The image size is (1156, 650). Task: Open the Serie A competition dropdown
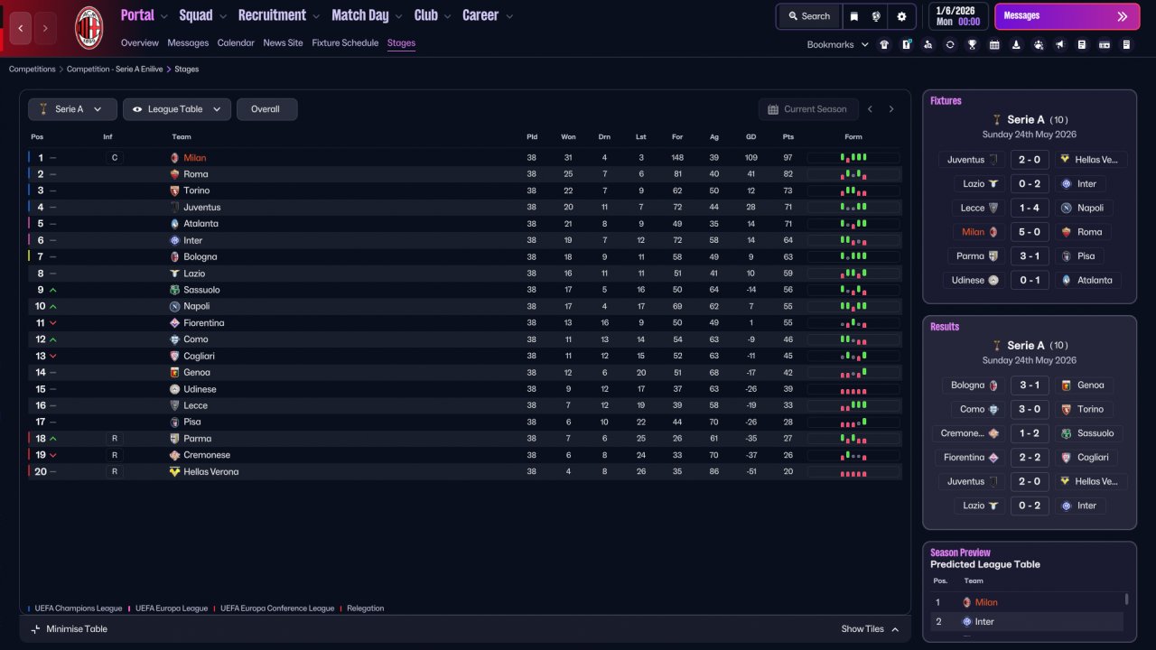pyautogui.click(x=72, y=109)
